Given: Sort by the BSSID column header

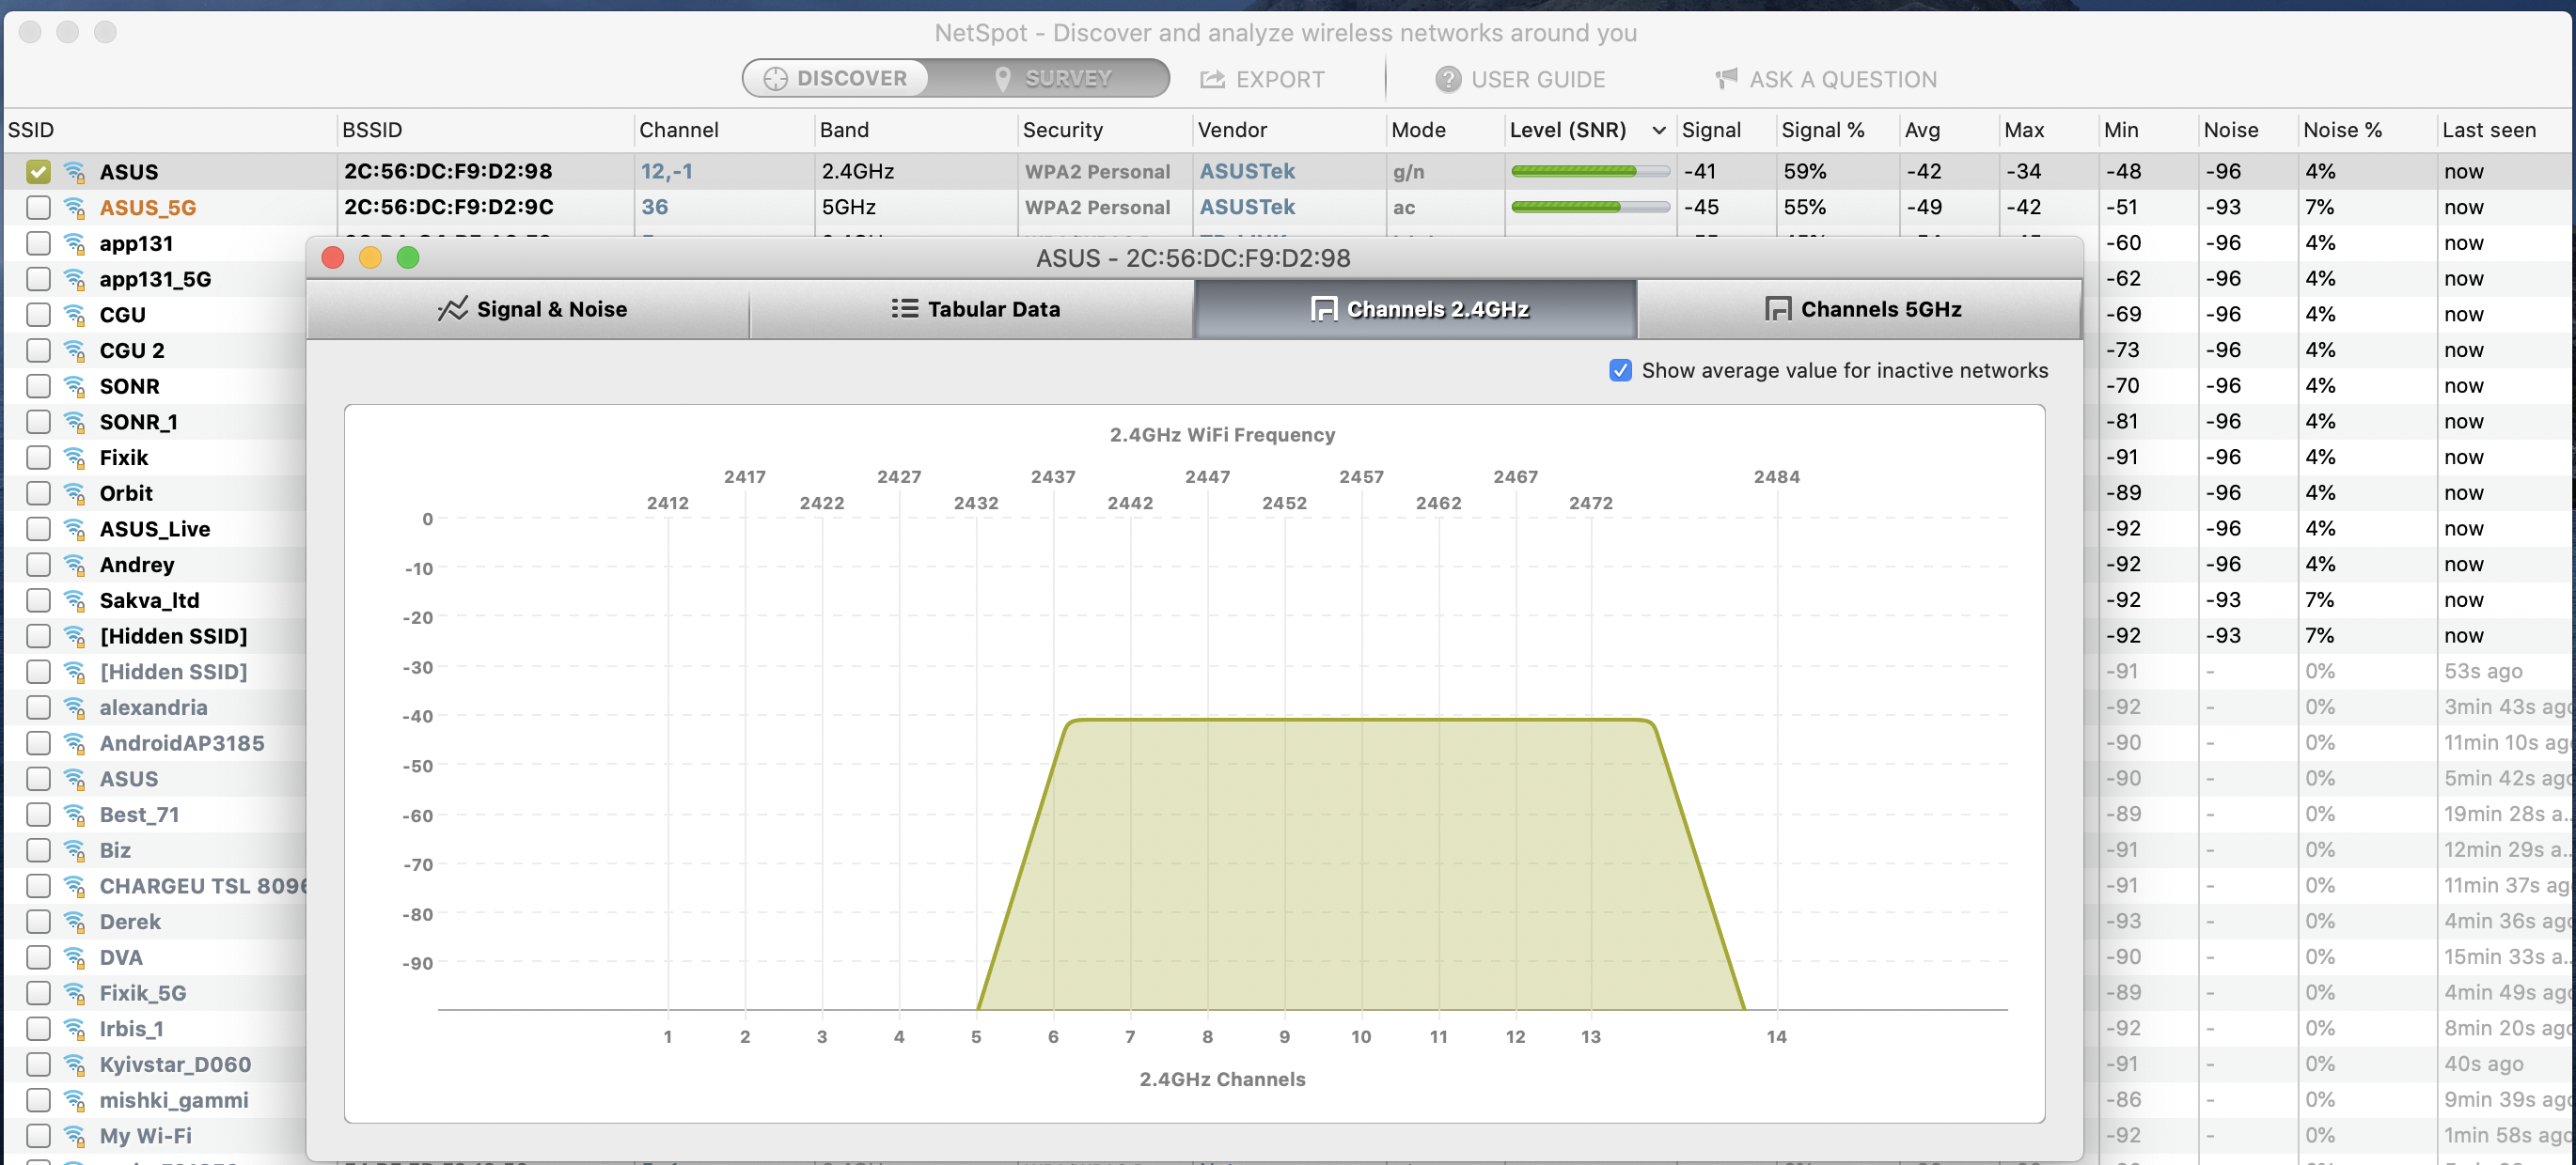Looking at the screenshot, I should pos(485,130).
